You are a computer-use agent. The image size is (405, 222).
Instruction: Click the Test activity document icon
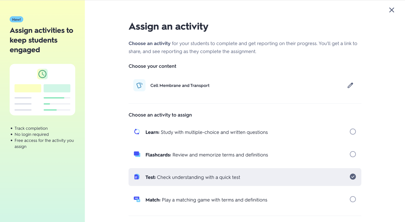click(137, 177)
